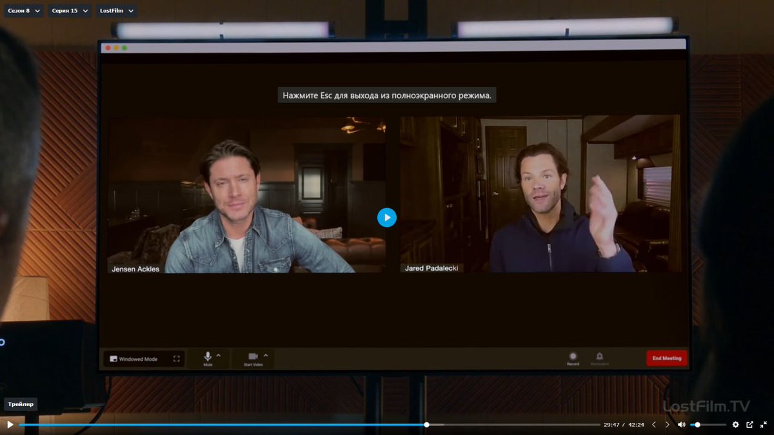Click the red End Meeting button

pyautogui.click(x=667, y=358)
